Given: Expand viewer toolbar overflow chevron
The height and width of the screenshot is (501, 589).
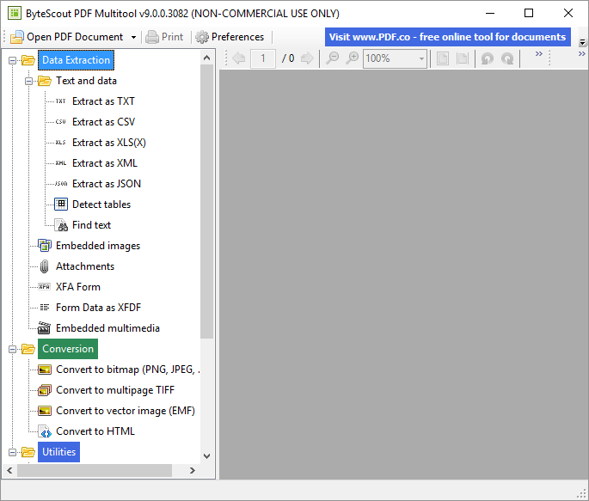Looking at the screenshot, I should pyautogui.click(x=538, y=53).
